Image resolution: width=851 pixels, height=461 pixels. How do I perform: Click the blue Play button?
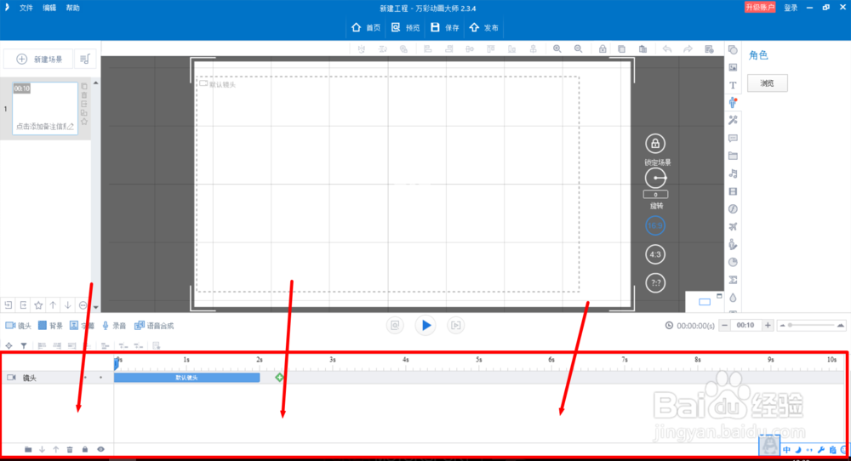pyautogui.click(x=425, y=326)
